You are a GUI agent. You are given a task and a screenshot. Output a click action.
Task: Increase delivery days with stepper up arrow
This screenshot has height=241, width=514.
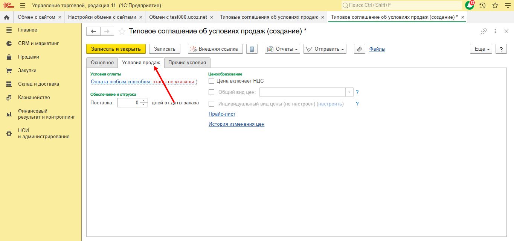tap(144, 101)
